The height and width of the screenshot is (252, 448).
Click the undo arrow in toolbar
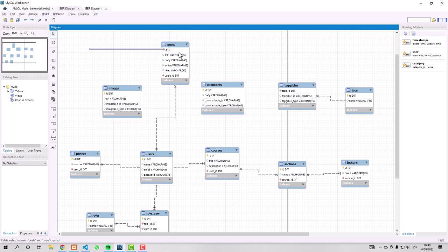(x=26, y=20)
